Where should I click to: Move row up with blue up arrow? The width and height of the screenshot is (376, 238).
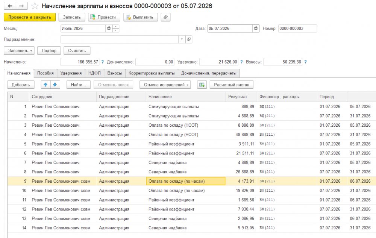45,85
